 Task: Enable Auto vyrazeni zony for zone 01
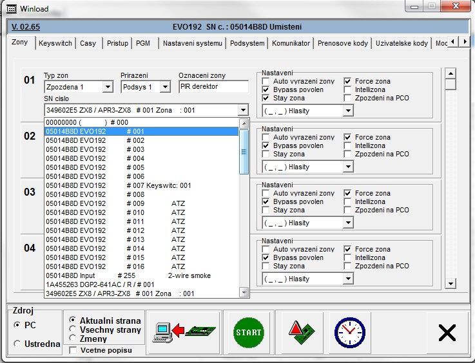click(266, 82)
